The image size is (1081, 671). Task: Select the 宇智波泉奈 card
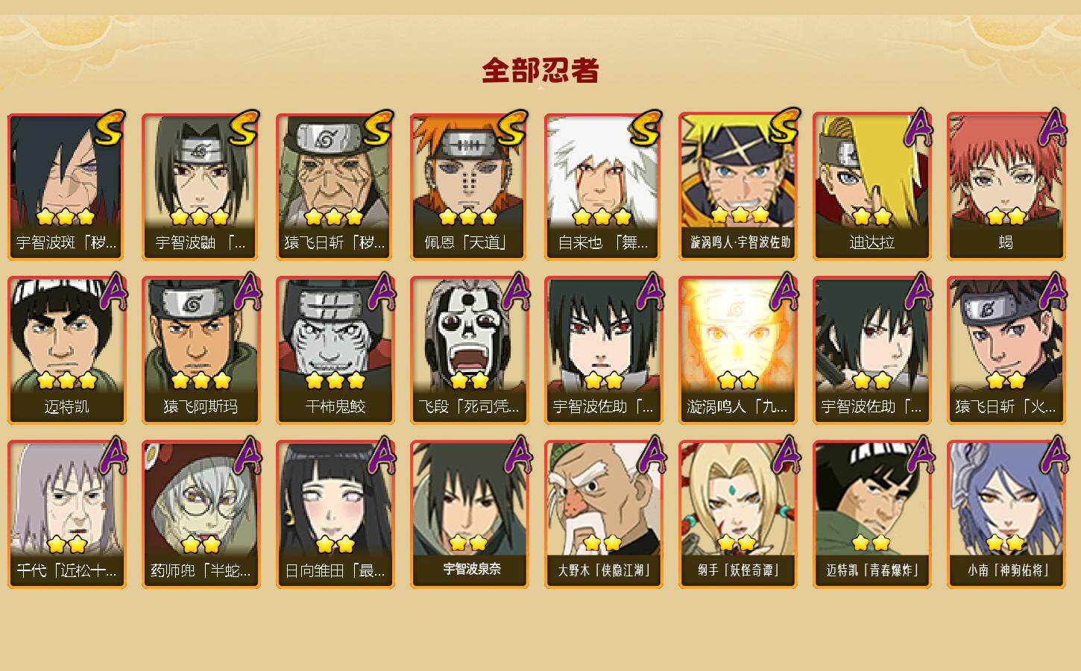(x=469, y=514)
